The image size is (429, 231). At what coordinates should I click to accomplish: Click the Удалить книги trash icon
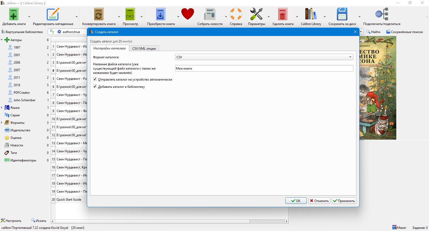click(283, 14)
